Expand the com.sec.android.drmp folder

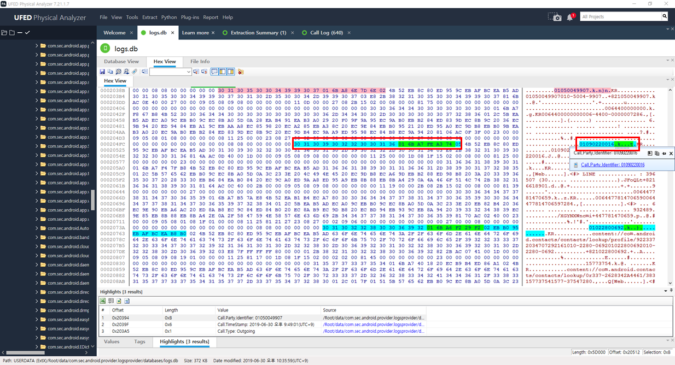tap(37, 310)
